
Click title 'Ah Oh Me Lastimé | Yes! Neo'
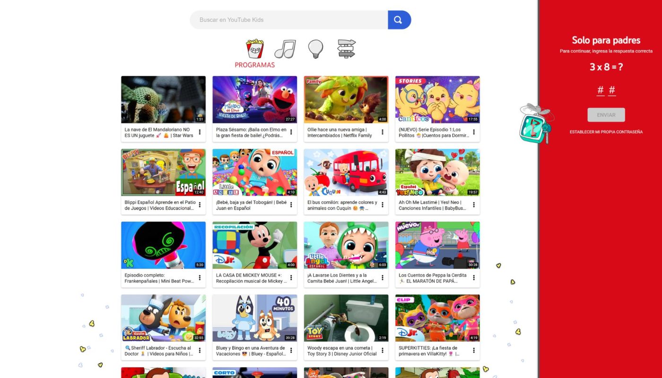tap(432, 205)
